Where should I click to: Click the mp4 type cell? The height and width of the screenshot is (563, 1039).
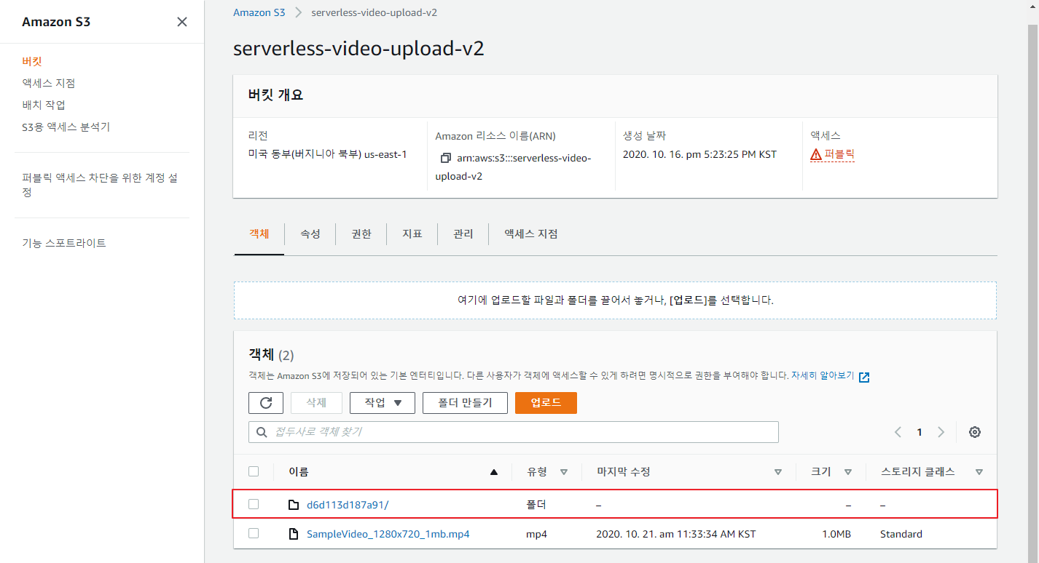coord(536,534)
